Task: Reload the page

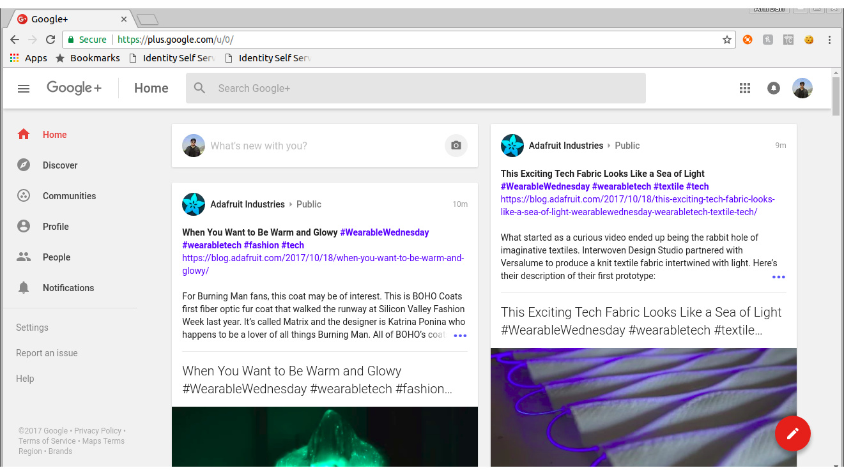Action: tap(50, 40)
